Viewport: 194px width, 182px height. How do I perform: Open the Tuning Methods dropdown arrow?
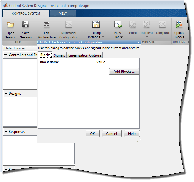tap(103, 37)
